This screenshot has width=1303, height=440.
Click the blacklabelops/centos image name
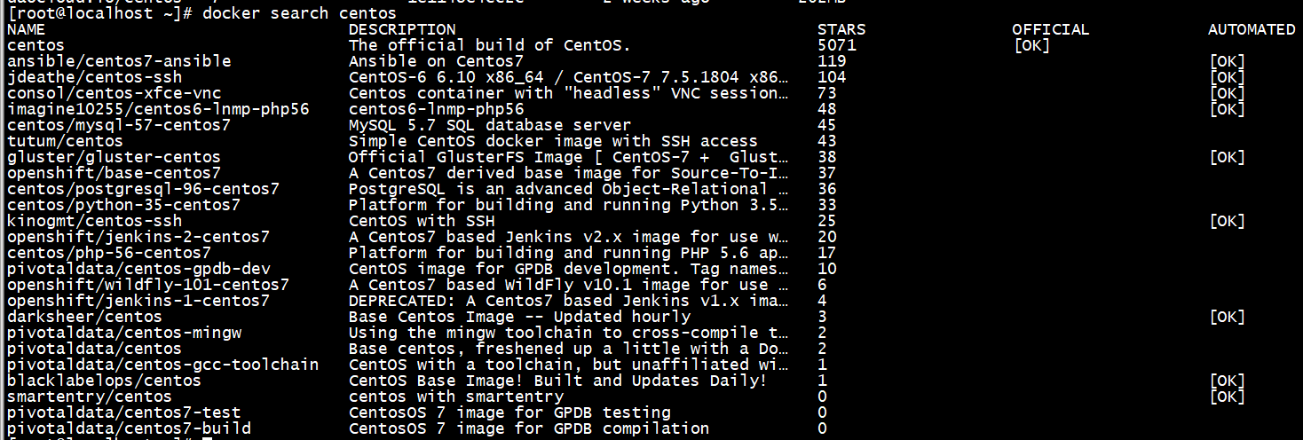(104, 381)
